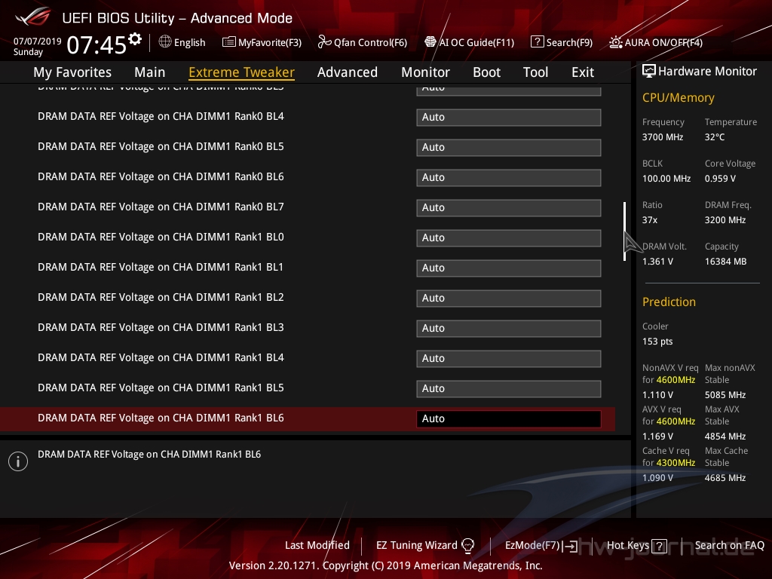
Task: Click the ROG logo icon
Action: [33, 17]
